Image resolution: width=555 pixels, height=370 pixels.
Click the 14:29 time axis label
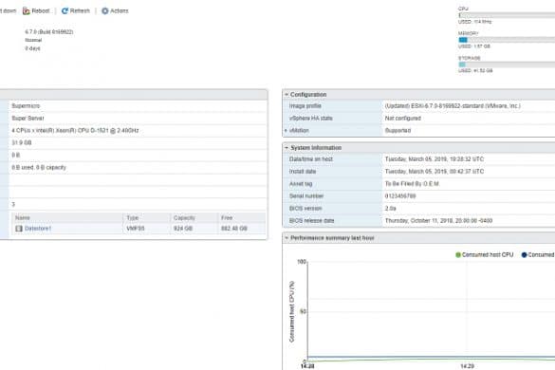[x=467, y=366]
